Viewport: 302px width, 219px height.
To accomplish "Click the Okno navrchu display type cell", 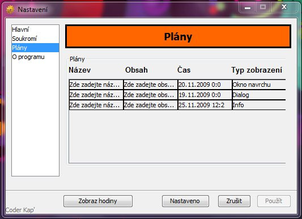I will (259, 85).
